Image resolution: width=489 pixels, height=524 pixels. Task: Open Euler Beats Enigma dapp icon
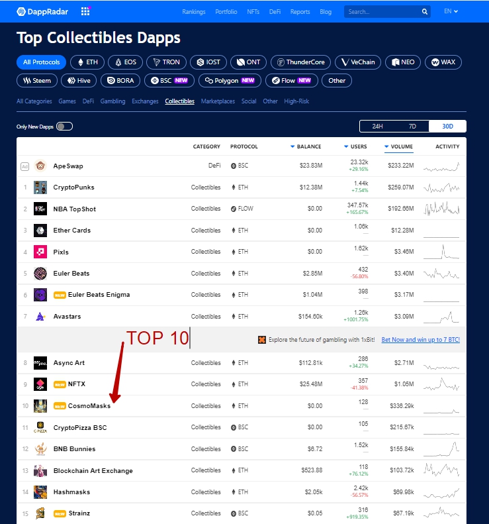pyautogui.click(x=40, y=295)
